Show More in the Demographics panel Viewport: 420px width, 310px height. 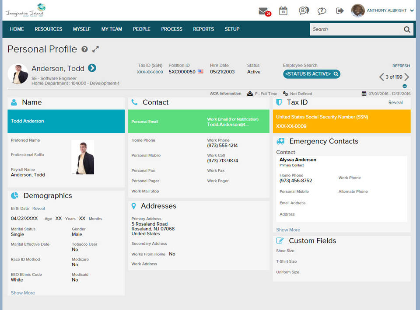[22, 293]
